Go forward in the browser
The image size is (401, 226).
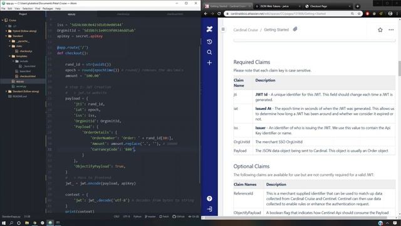[x=212, y=14]
